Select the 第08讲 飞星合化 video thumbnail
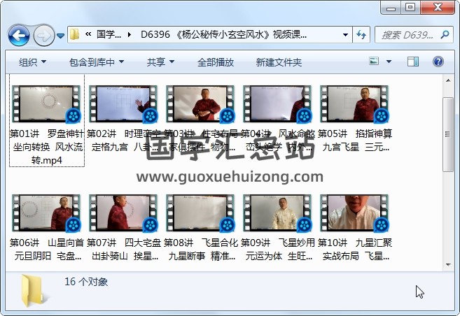460x316 pixels. click(200, 213)
